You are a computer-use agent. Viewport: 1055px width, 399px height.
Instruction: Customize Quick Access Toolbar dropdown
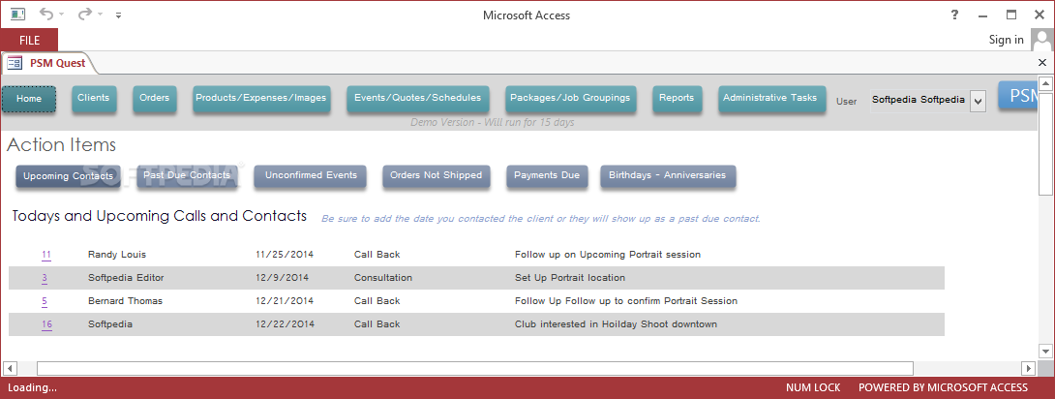[118, 15]
